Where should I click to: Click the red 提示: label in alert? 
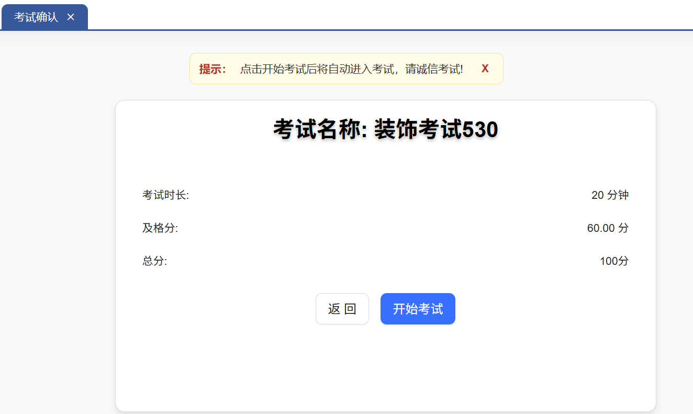(213, 69)
